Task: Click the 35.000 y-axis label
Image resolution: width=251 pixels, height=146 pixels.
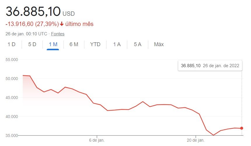Action: 12,135
